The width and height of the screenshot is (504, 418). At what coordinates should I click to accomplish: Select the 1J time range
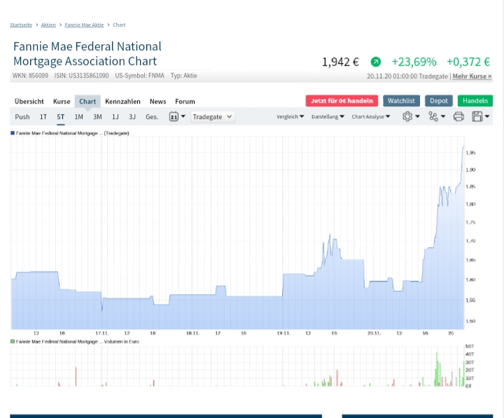(115, 117)
